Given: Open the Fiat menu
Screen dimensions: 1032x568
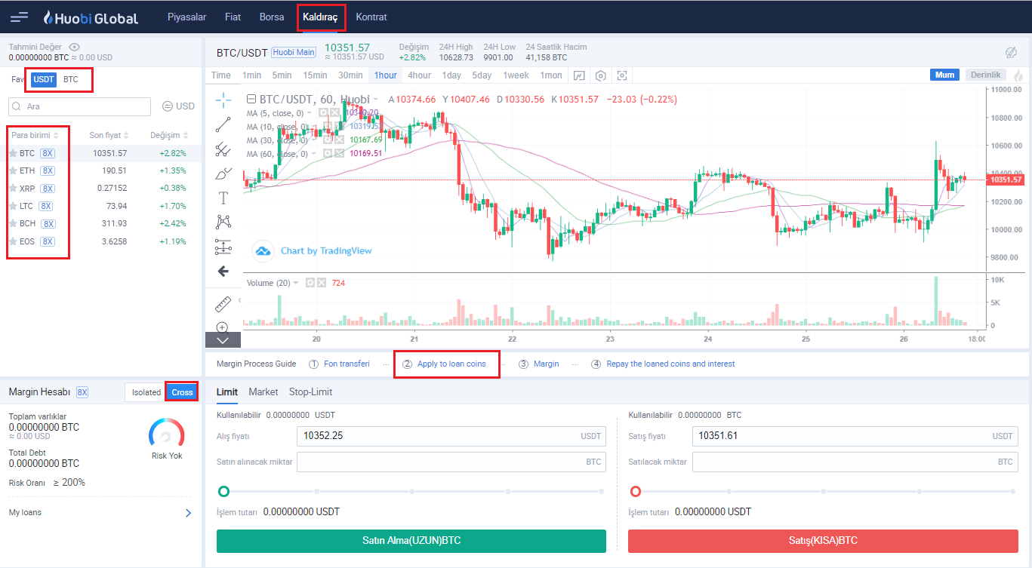Looking at the screenshot, I should point(233,17).
